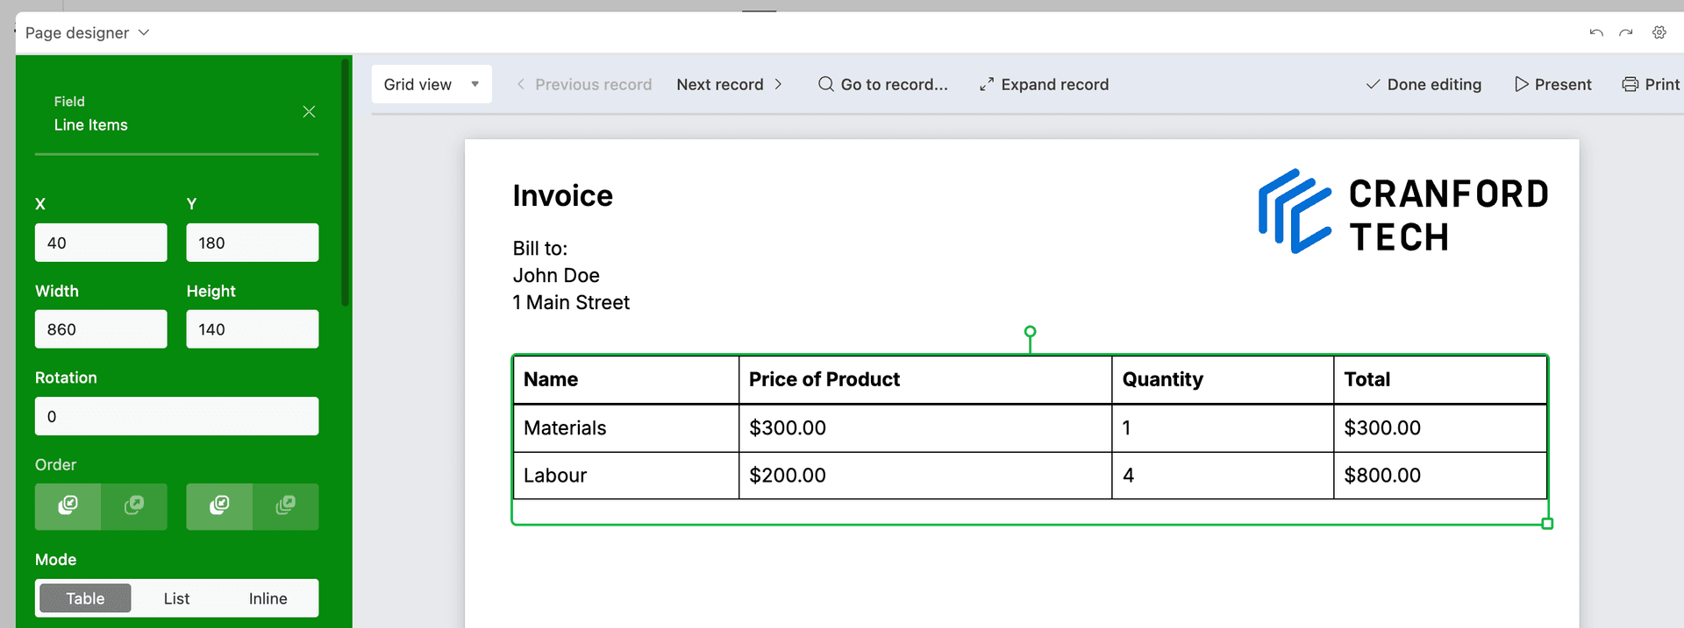Open the Page designer dropdown menu
This screenshot has width=1684, height=628.
pyautogui.click(x=88, y=32)
